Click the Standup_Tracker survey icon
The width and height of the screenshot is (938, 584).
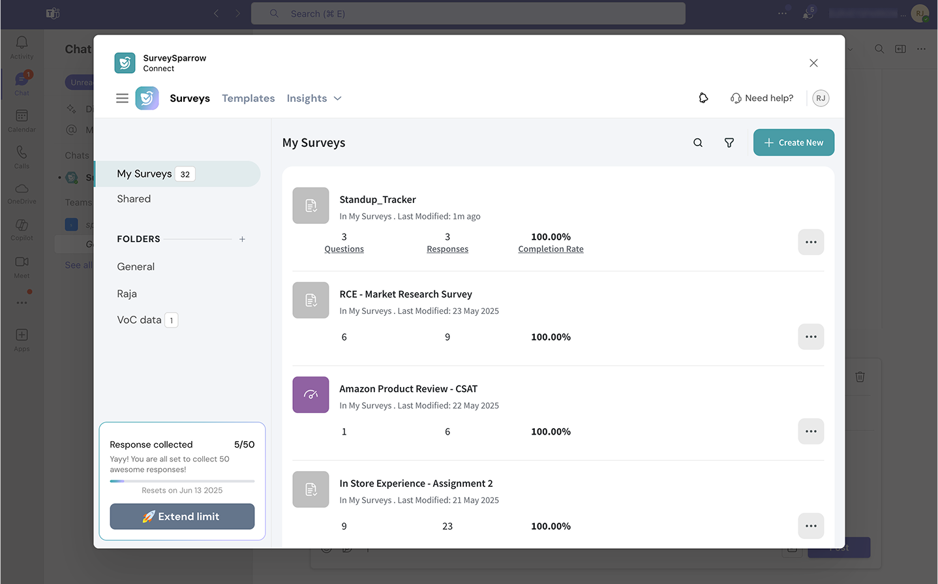click(310, 206)
